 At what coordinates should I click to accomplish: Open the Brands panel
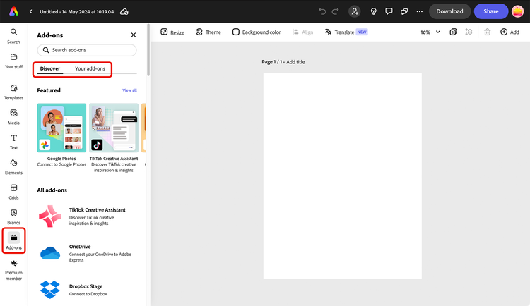click(x=13, y=217)
